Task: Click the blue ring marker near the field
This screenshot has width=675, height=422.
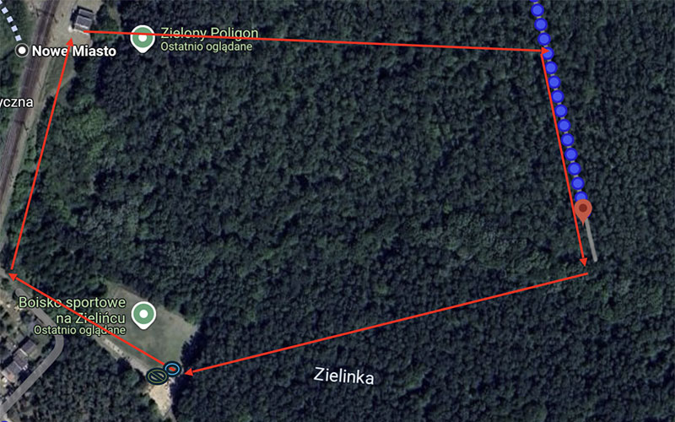Action: (x=172, y=369)
